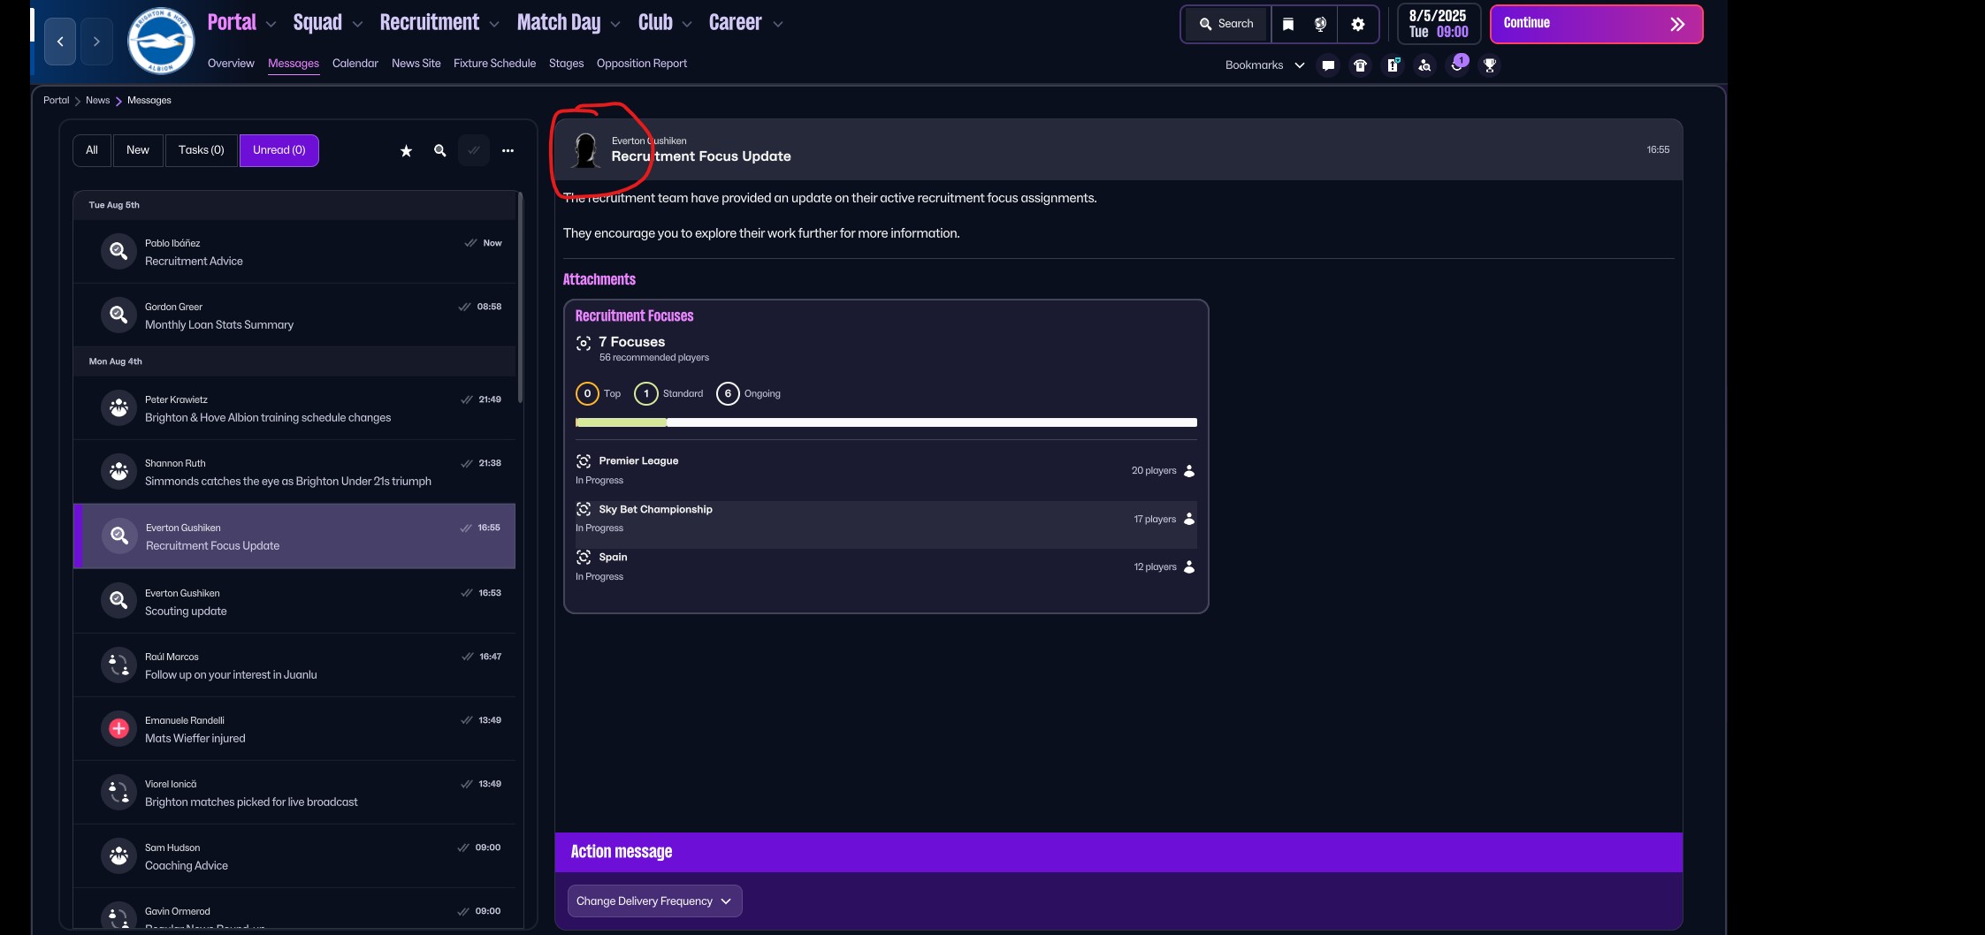Open the Opposition Report tab

click(641, 64)
